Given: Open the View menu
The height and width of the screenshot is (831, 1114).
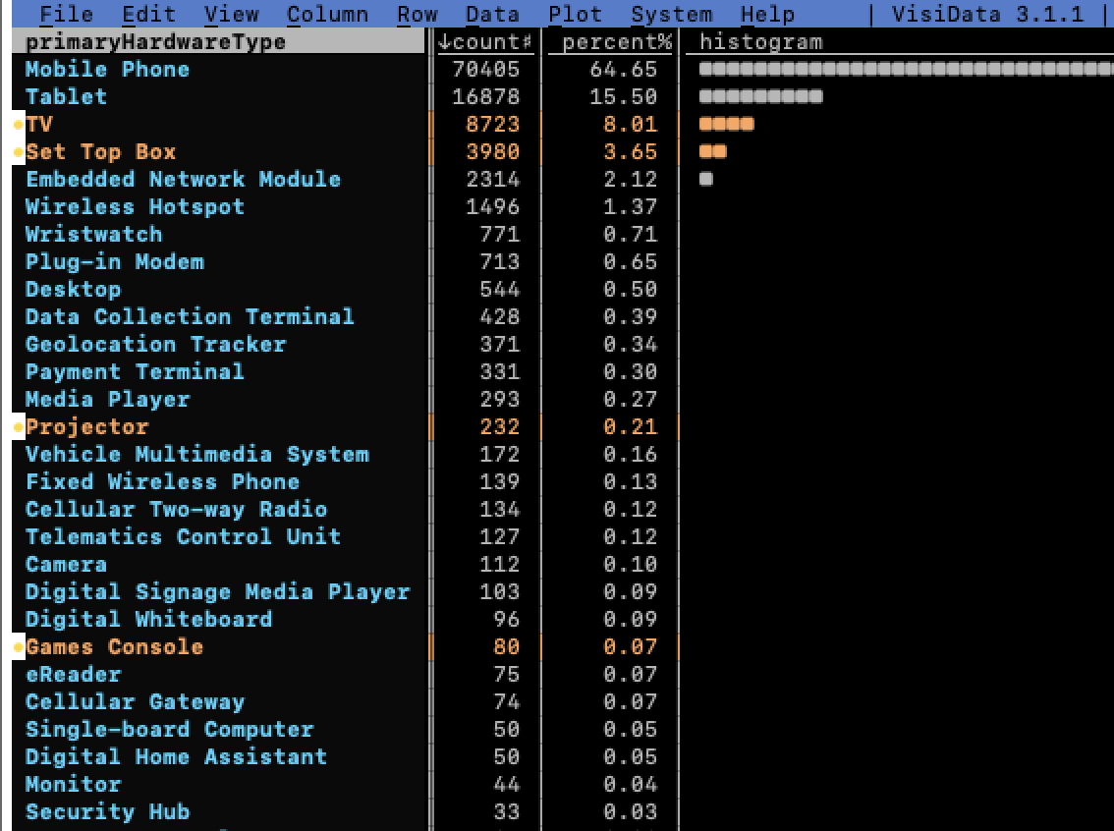Looking at the screenshot, I should click(x=232, y=14).
